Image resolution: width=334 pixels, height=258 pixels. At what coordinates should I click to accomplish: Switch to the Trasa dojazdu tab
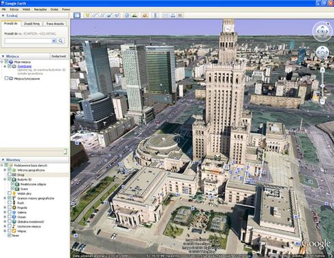(x=55, y=24)
